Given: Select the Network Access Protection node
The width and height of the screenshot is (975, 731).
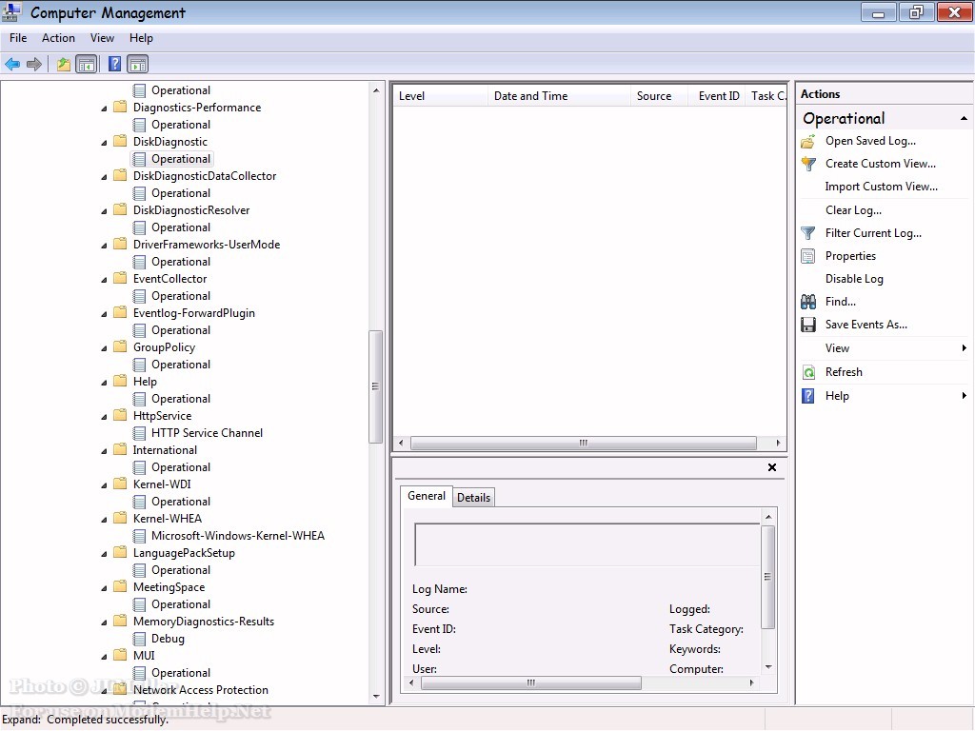Looking at the screenshot, I should pyautogui.click(x=200, y=690).
